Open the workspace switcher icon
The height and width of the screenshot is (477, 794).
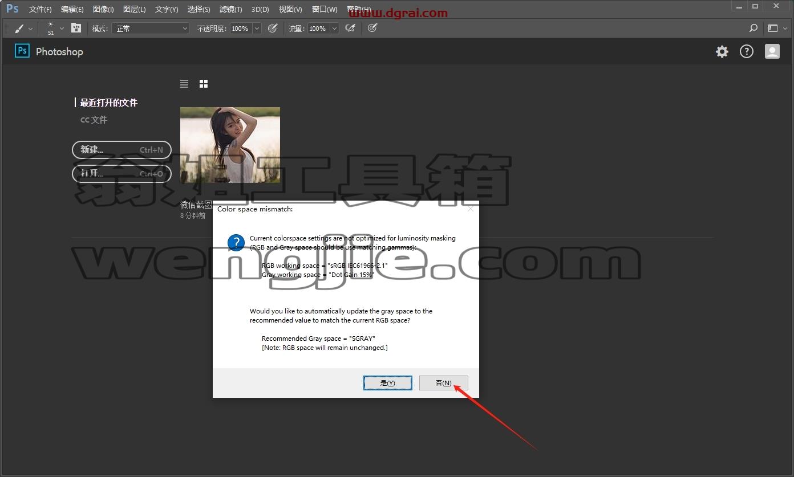[776, 28]
